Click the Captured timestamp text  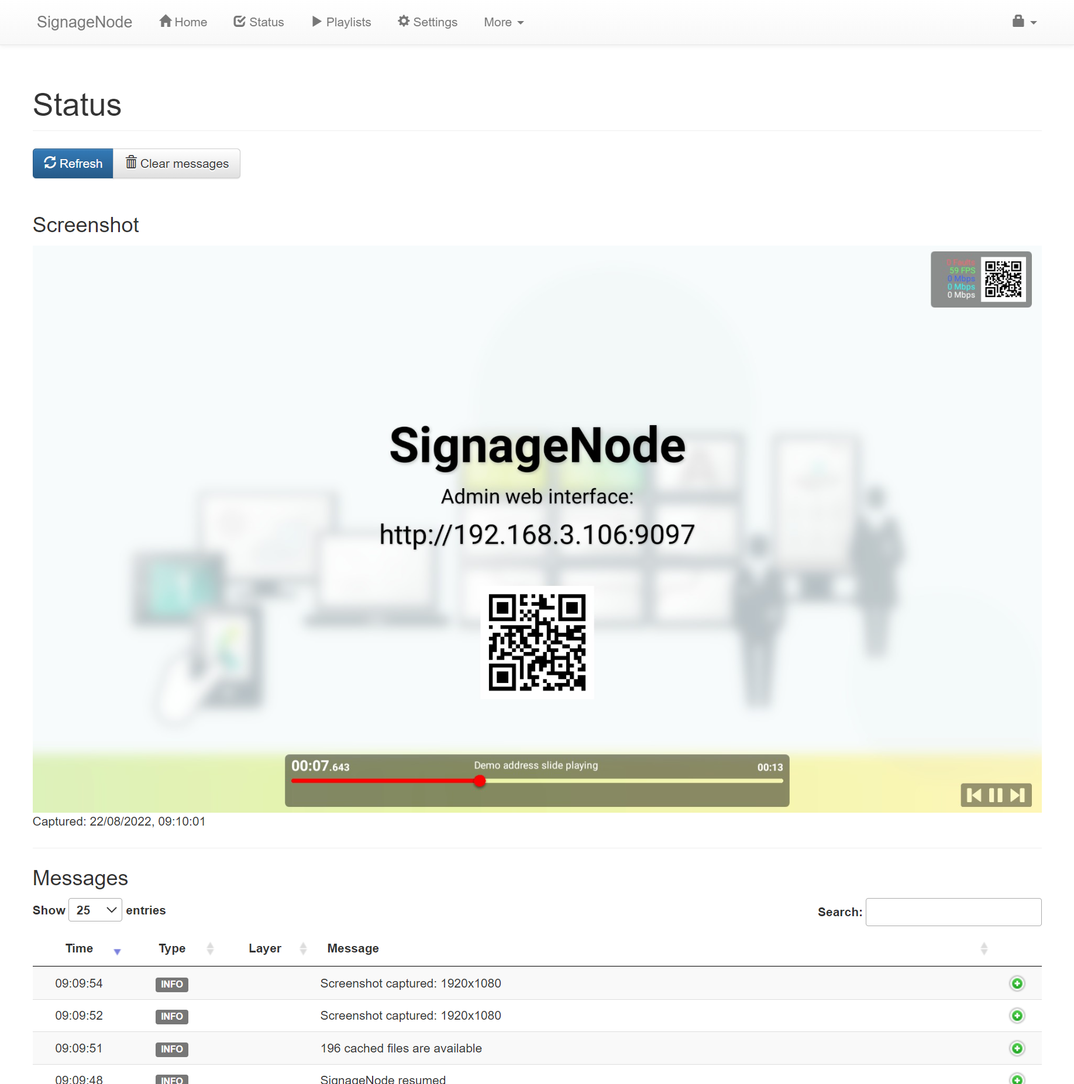(119, 821)
